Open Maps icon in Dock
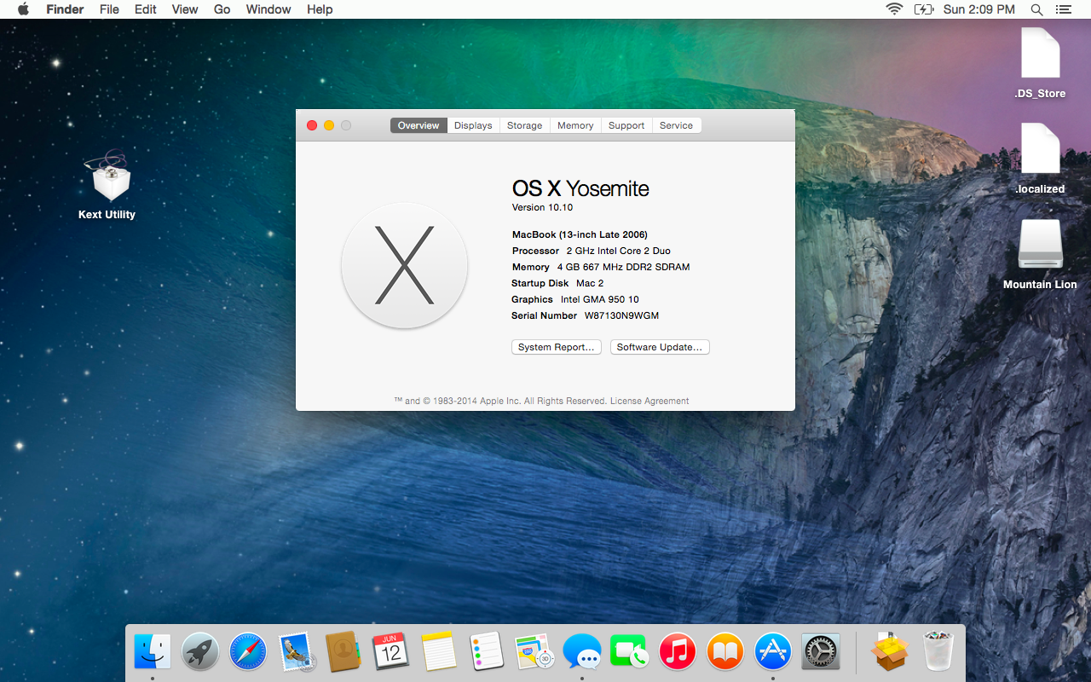Image resolution: width=1091 pixels, height=682 pixels. click(534, 652)
